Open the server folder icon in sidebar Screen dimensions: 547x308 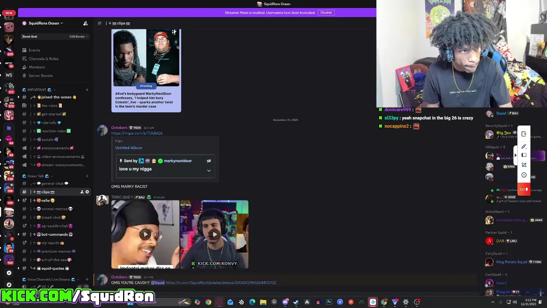point(9,128)
